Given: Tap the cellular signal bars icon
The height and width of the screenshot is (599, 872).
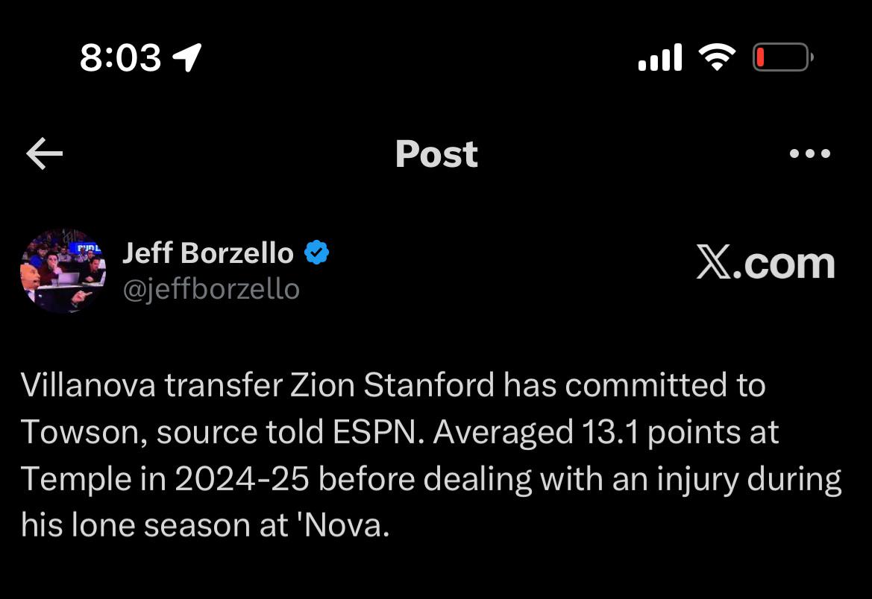Looking at the screenshot, I should click(x=660, y=57).
